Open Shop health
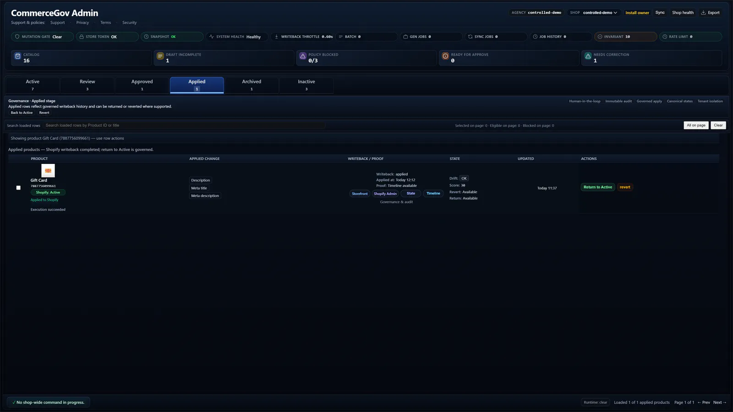 (x=683, y=12)
